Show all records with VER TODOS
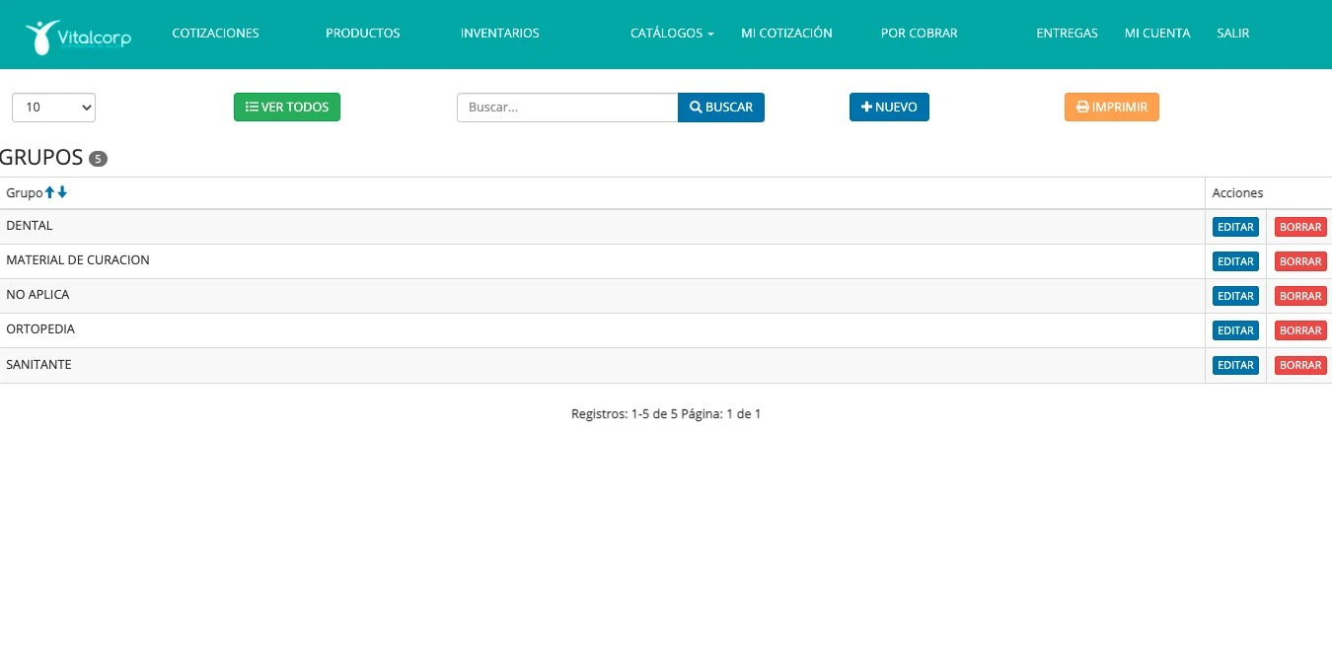1332x651 pixels. tap(286, 108)
